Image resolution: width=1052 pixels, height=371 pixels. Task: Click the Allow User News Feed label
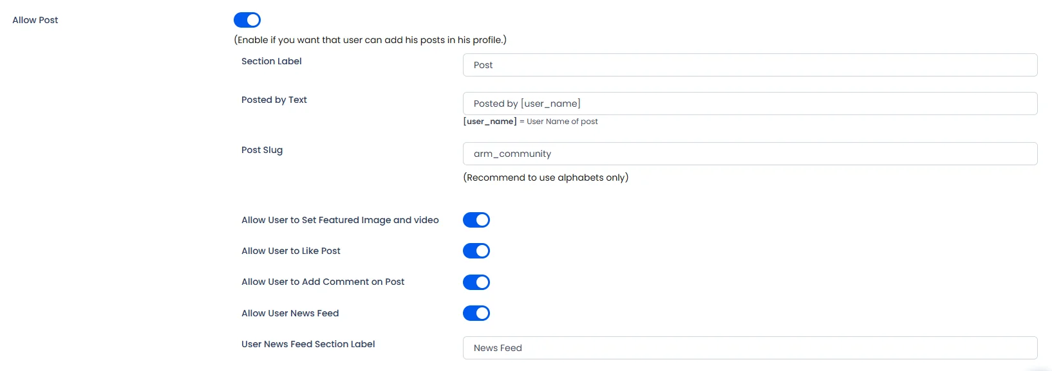(x=290, y=313)
